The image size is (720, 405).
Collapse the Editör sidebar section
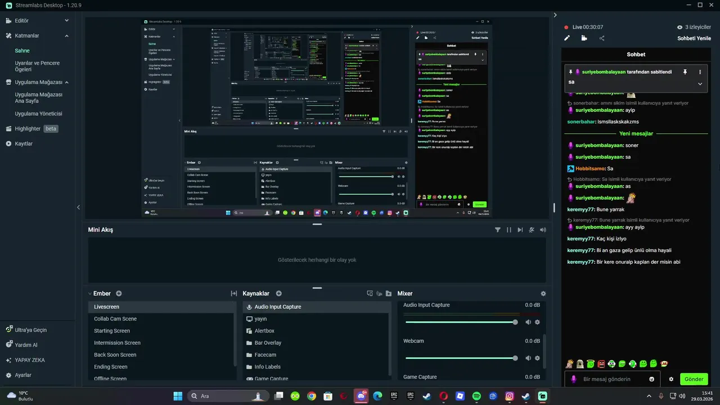66,20
